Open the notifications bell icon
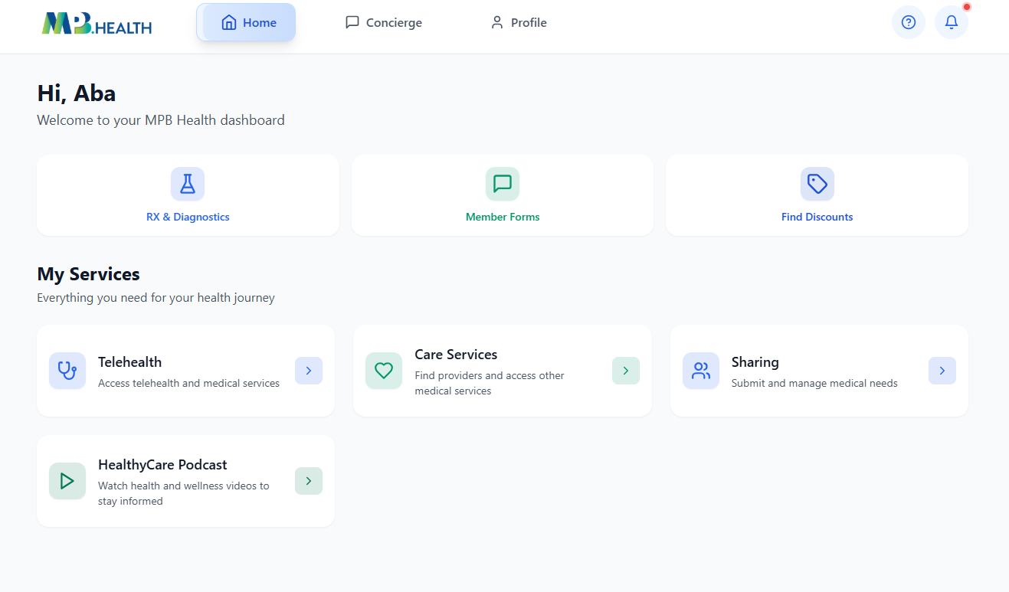Screen dimensions: 1009x592 (x=951, y=22)
